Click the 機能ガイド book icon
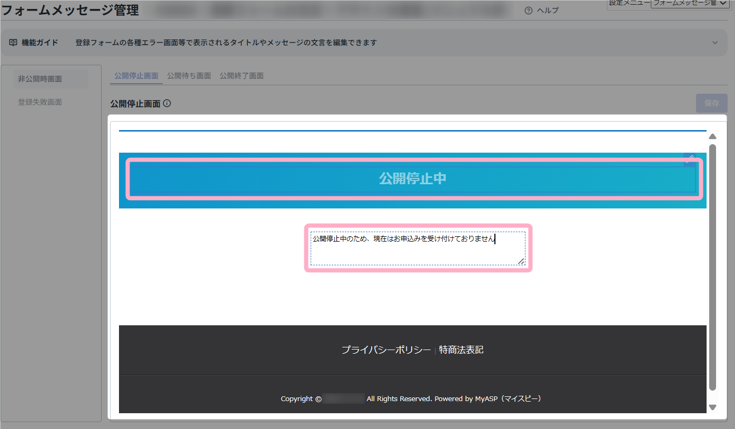This screenshot has height=429, width=735. [x=13, y=43]
